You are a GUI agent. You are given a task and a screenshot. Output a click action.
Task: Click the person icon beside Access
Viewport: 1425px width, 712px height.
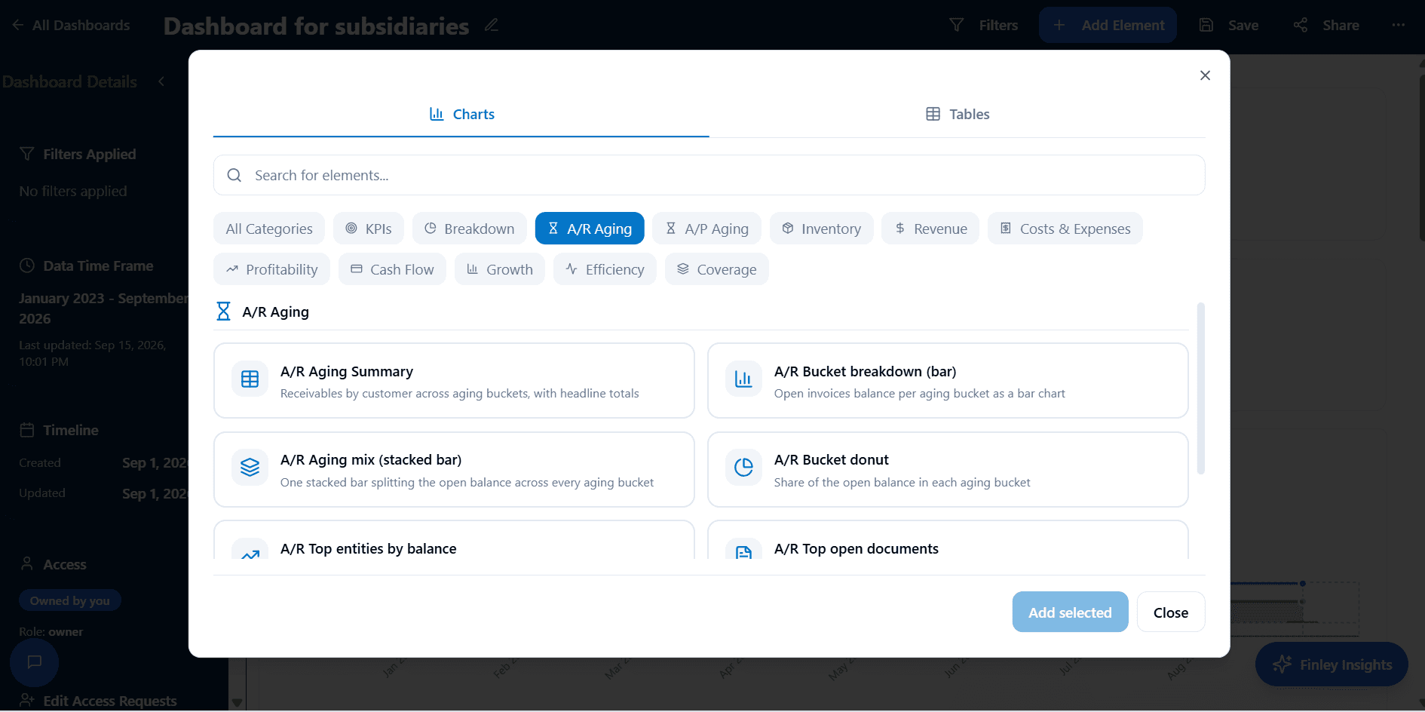[27, 564]
